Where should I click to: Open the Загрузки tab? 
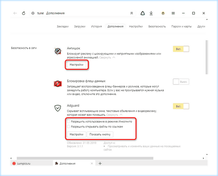pyautogui.click(x=80, y=26)
